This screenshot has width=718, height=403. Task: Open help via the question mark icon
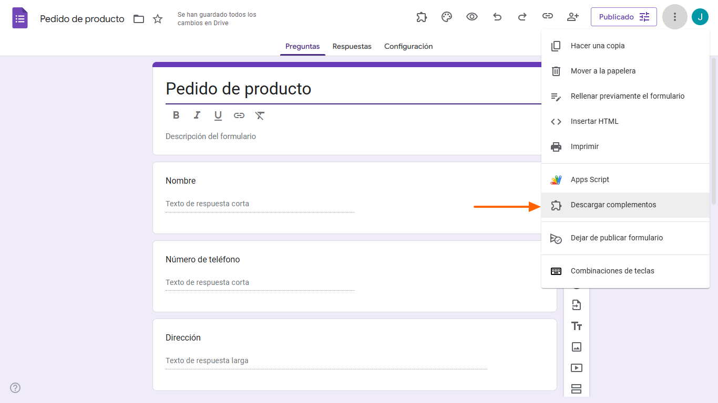(x=15, y=387)
